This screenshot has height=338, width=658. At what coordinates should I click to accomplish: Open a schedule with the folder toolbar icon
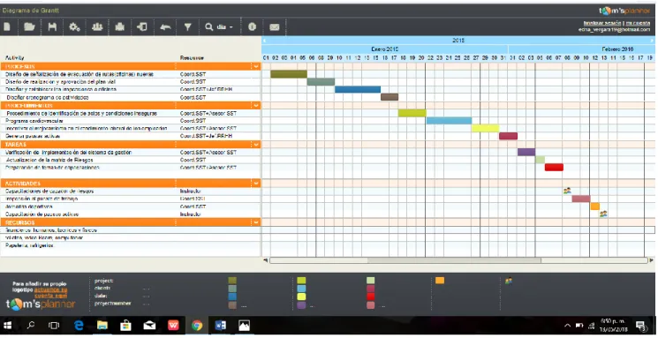pos(29,26)
